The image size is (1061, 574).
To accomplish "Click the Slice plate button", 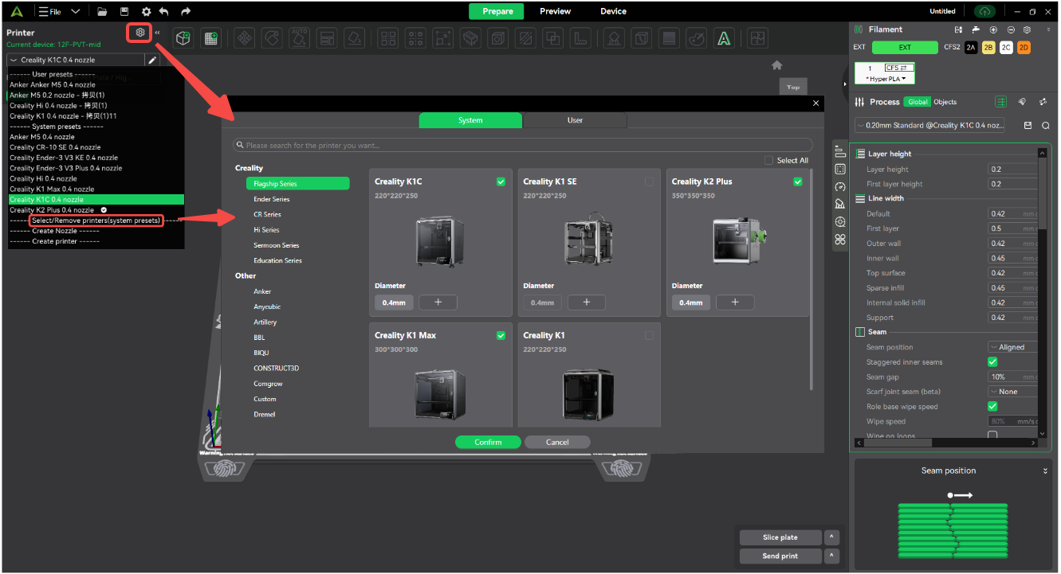I will pyautogui.click(x=780, y=537).
